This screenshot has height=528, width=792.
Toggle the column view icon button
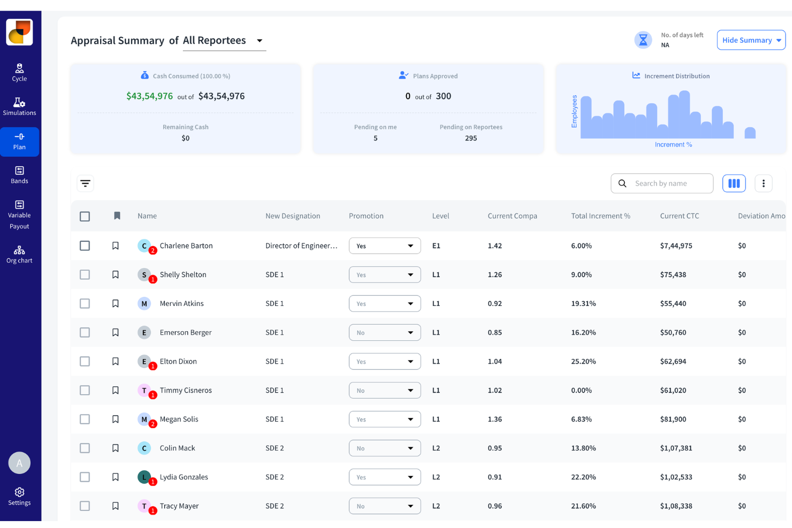(734, 183)
